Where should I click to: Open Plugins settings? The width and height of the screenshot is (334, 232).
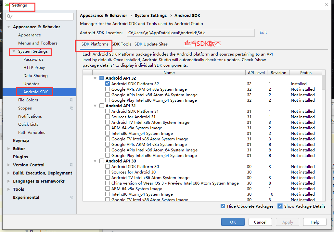point(20,157)
